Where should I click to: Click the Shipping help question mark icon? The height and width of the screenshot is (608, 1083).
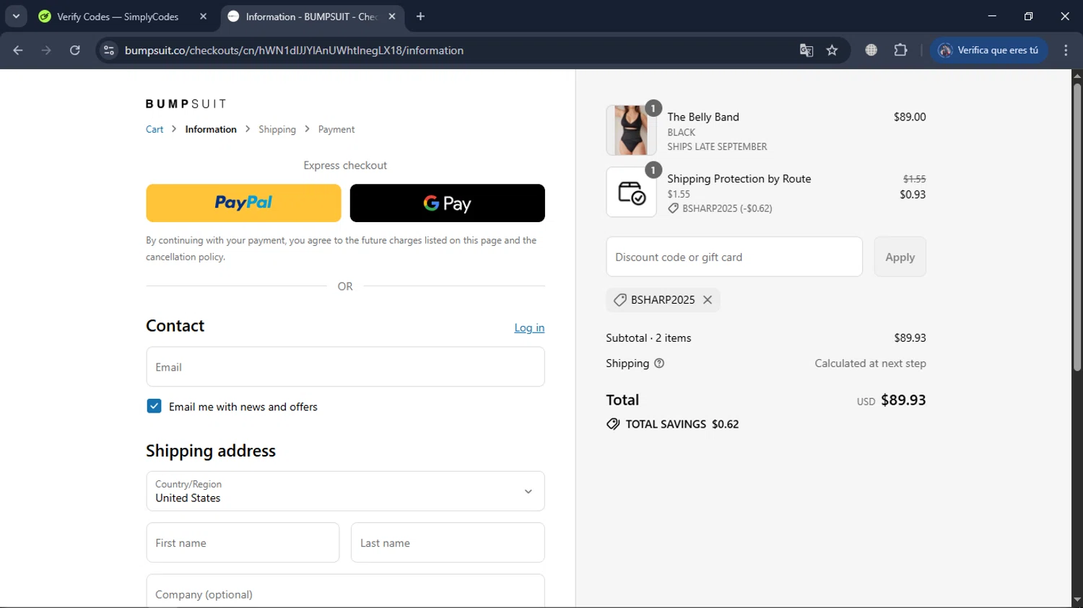point(658,363)
